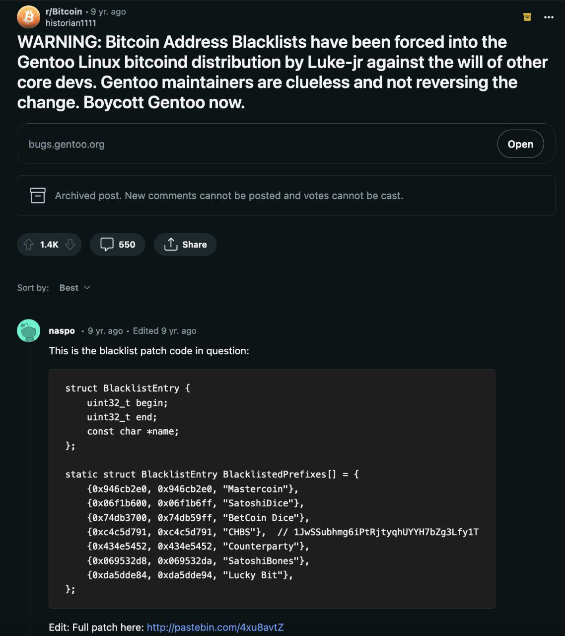Open the pastebin.com/4xu8avtZ link

215,627
